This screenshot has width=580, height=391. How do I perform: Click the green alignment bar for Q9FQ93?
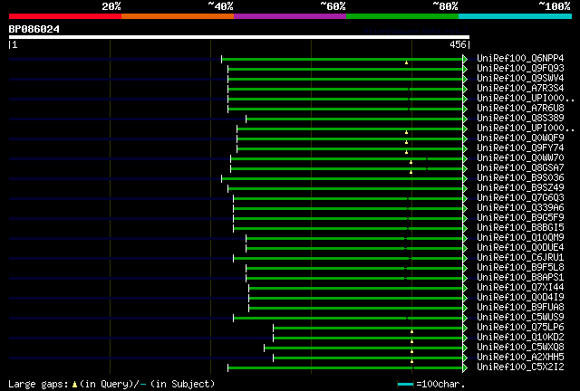(345, 69)
